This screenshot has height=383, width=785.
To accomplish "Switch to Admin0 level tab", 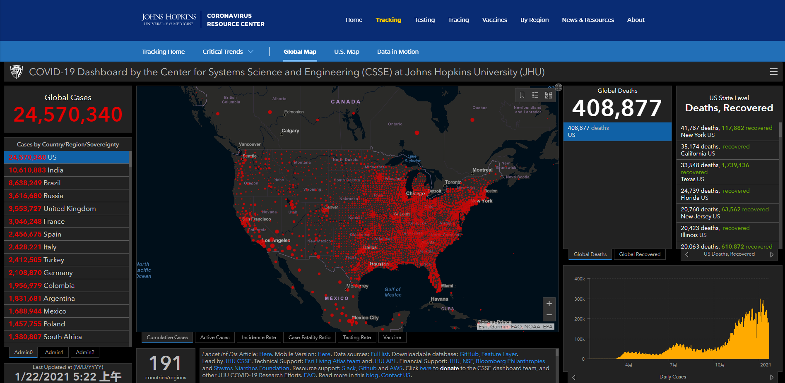I will click(x=24, y=352).
